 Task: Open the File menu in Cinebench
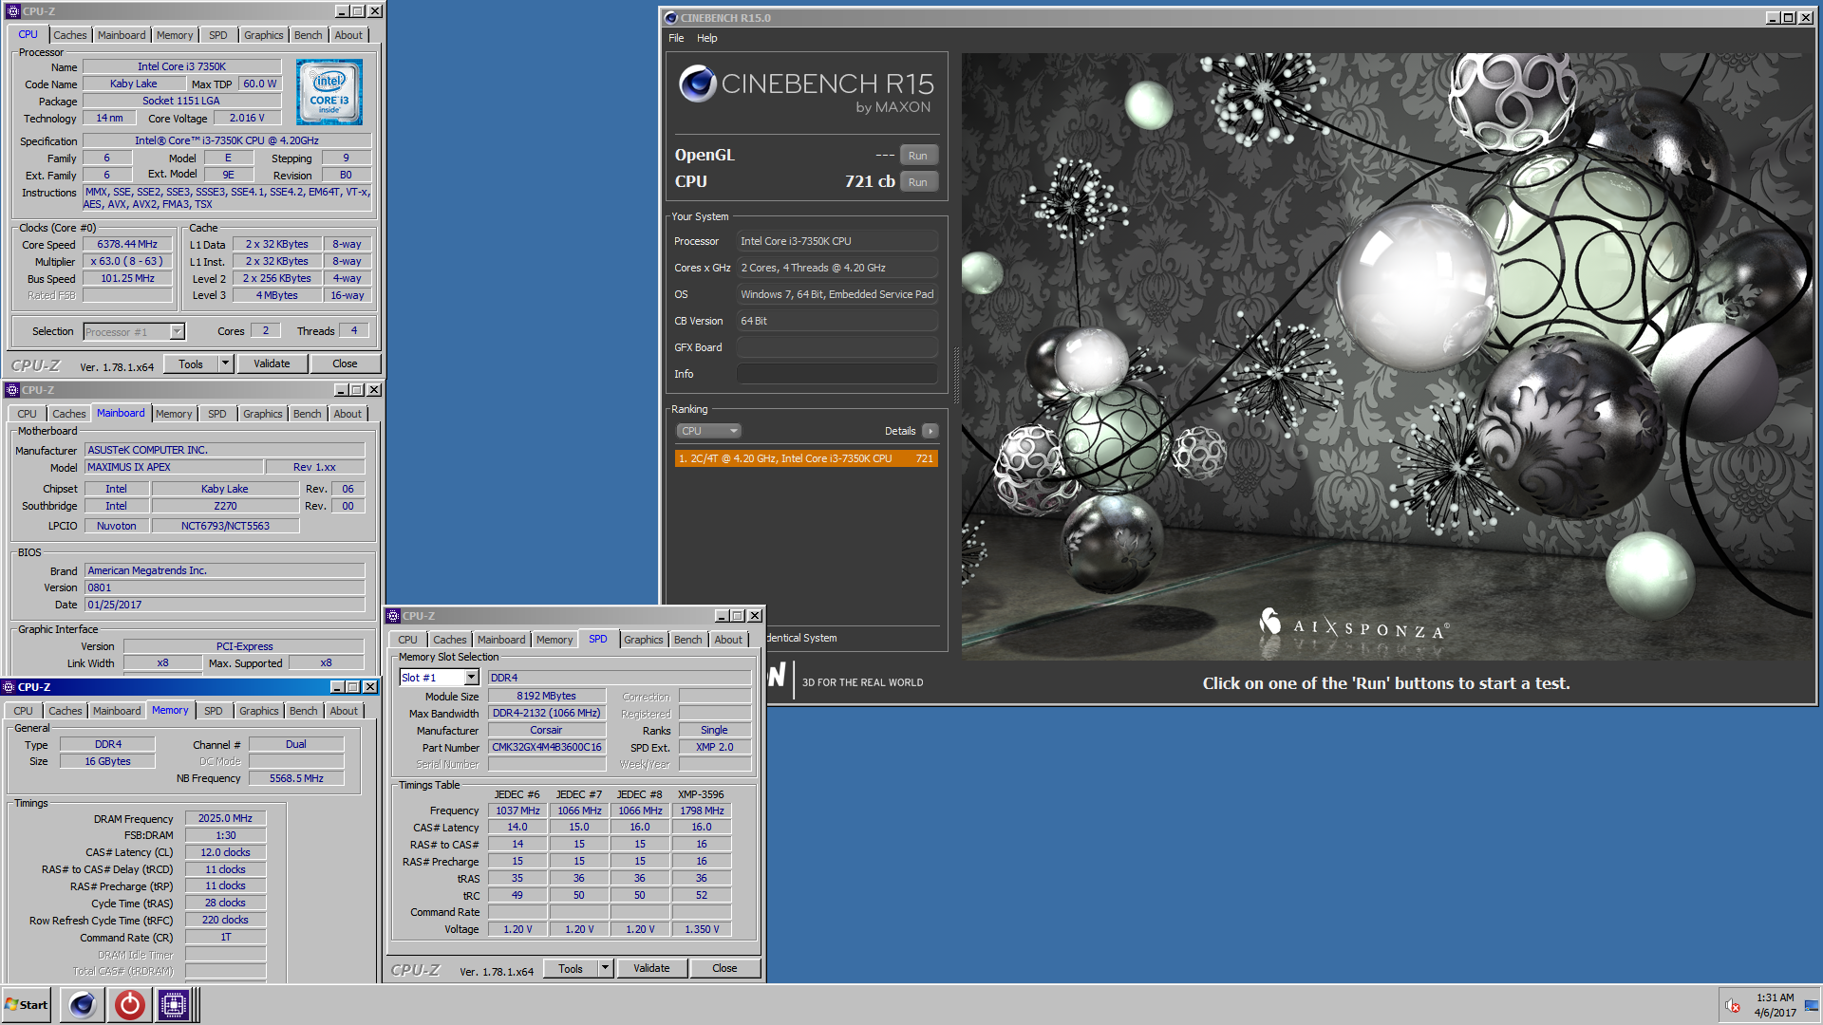676,38
